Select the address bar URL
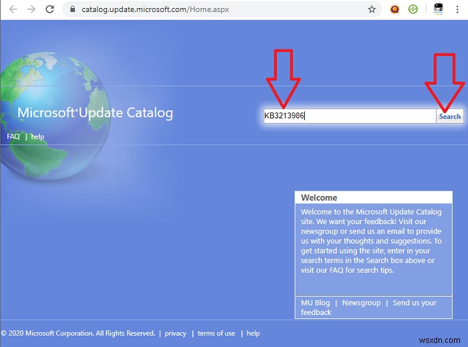The width and height of the screenshot is (468, 347). coord(155,9)
